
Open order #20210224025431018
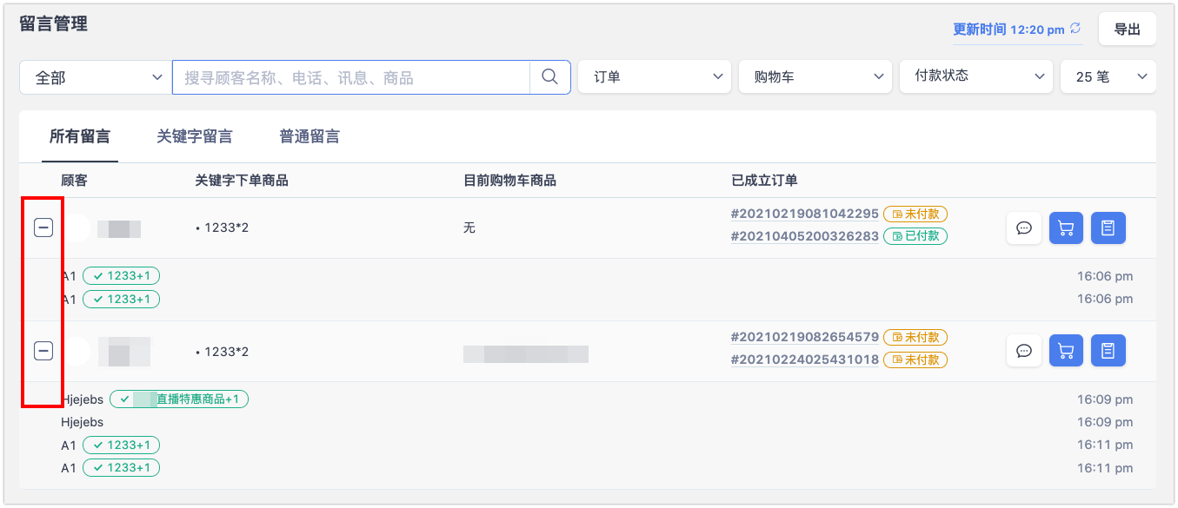(805, 360)
